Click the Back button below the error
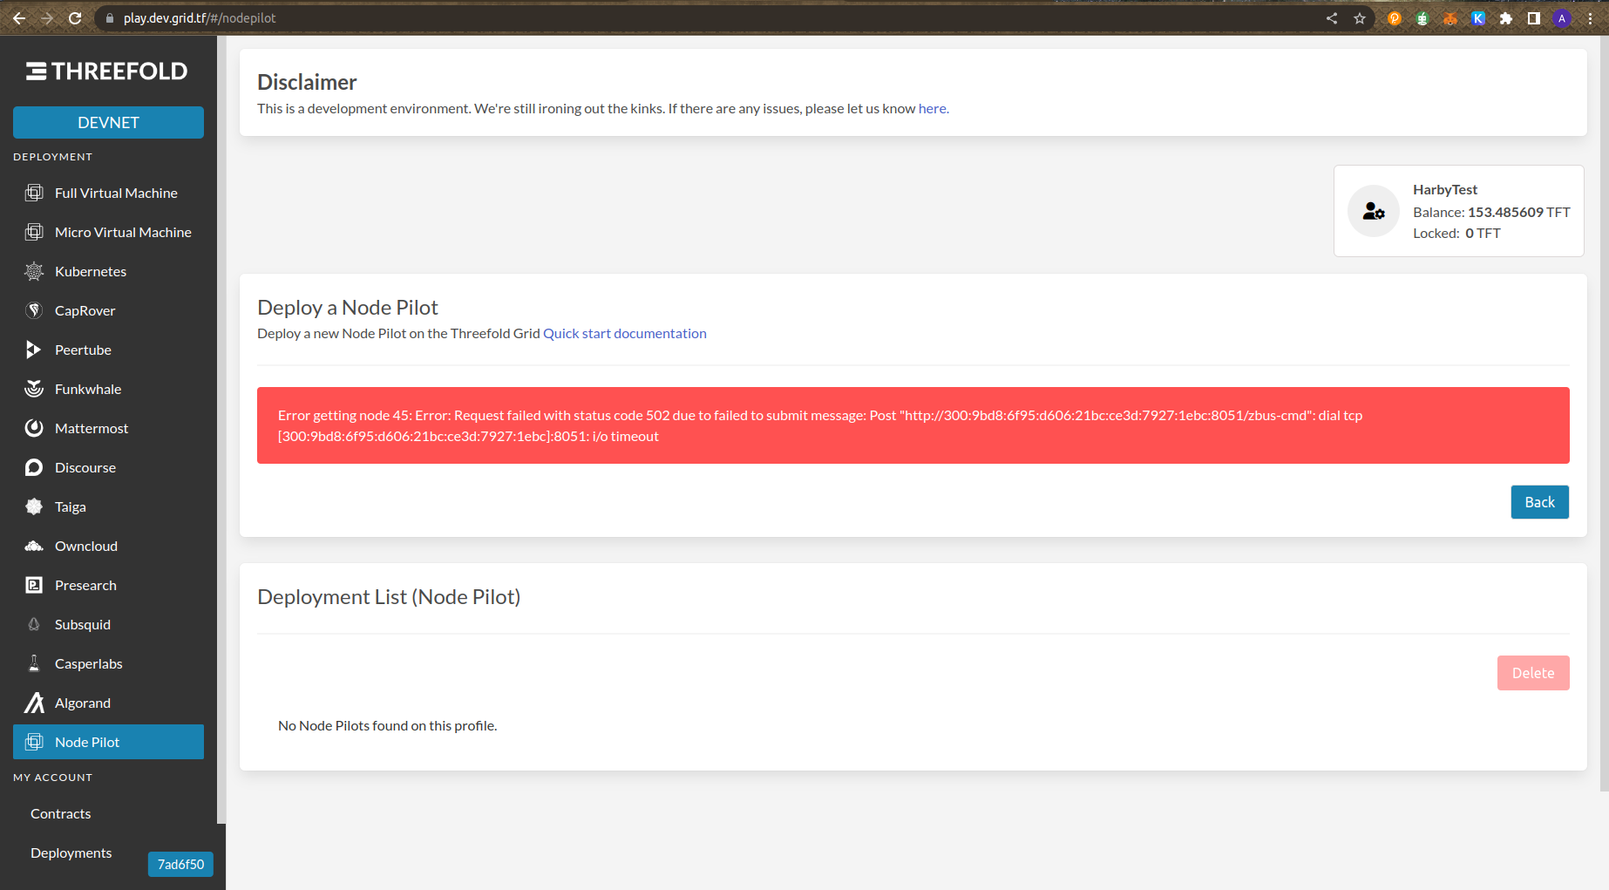Screen dimensions: 1609x890 (x=1539, y=502)
